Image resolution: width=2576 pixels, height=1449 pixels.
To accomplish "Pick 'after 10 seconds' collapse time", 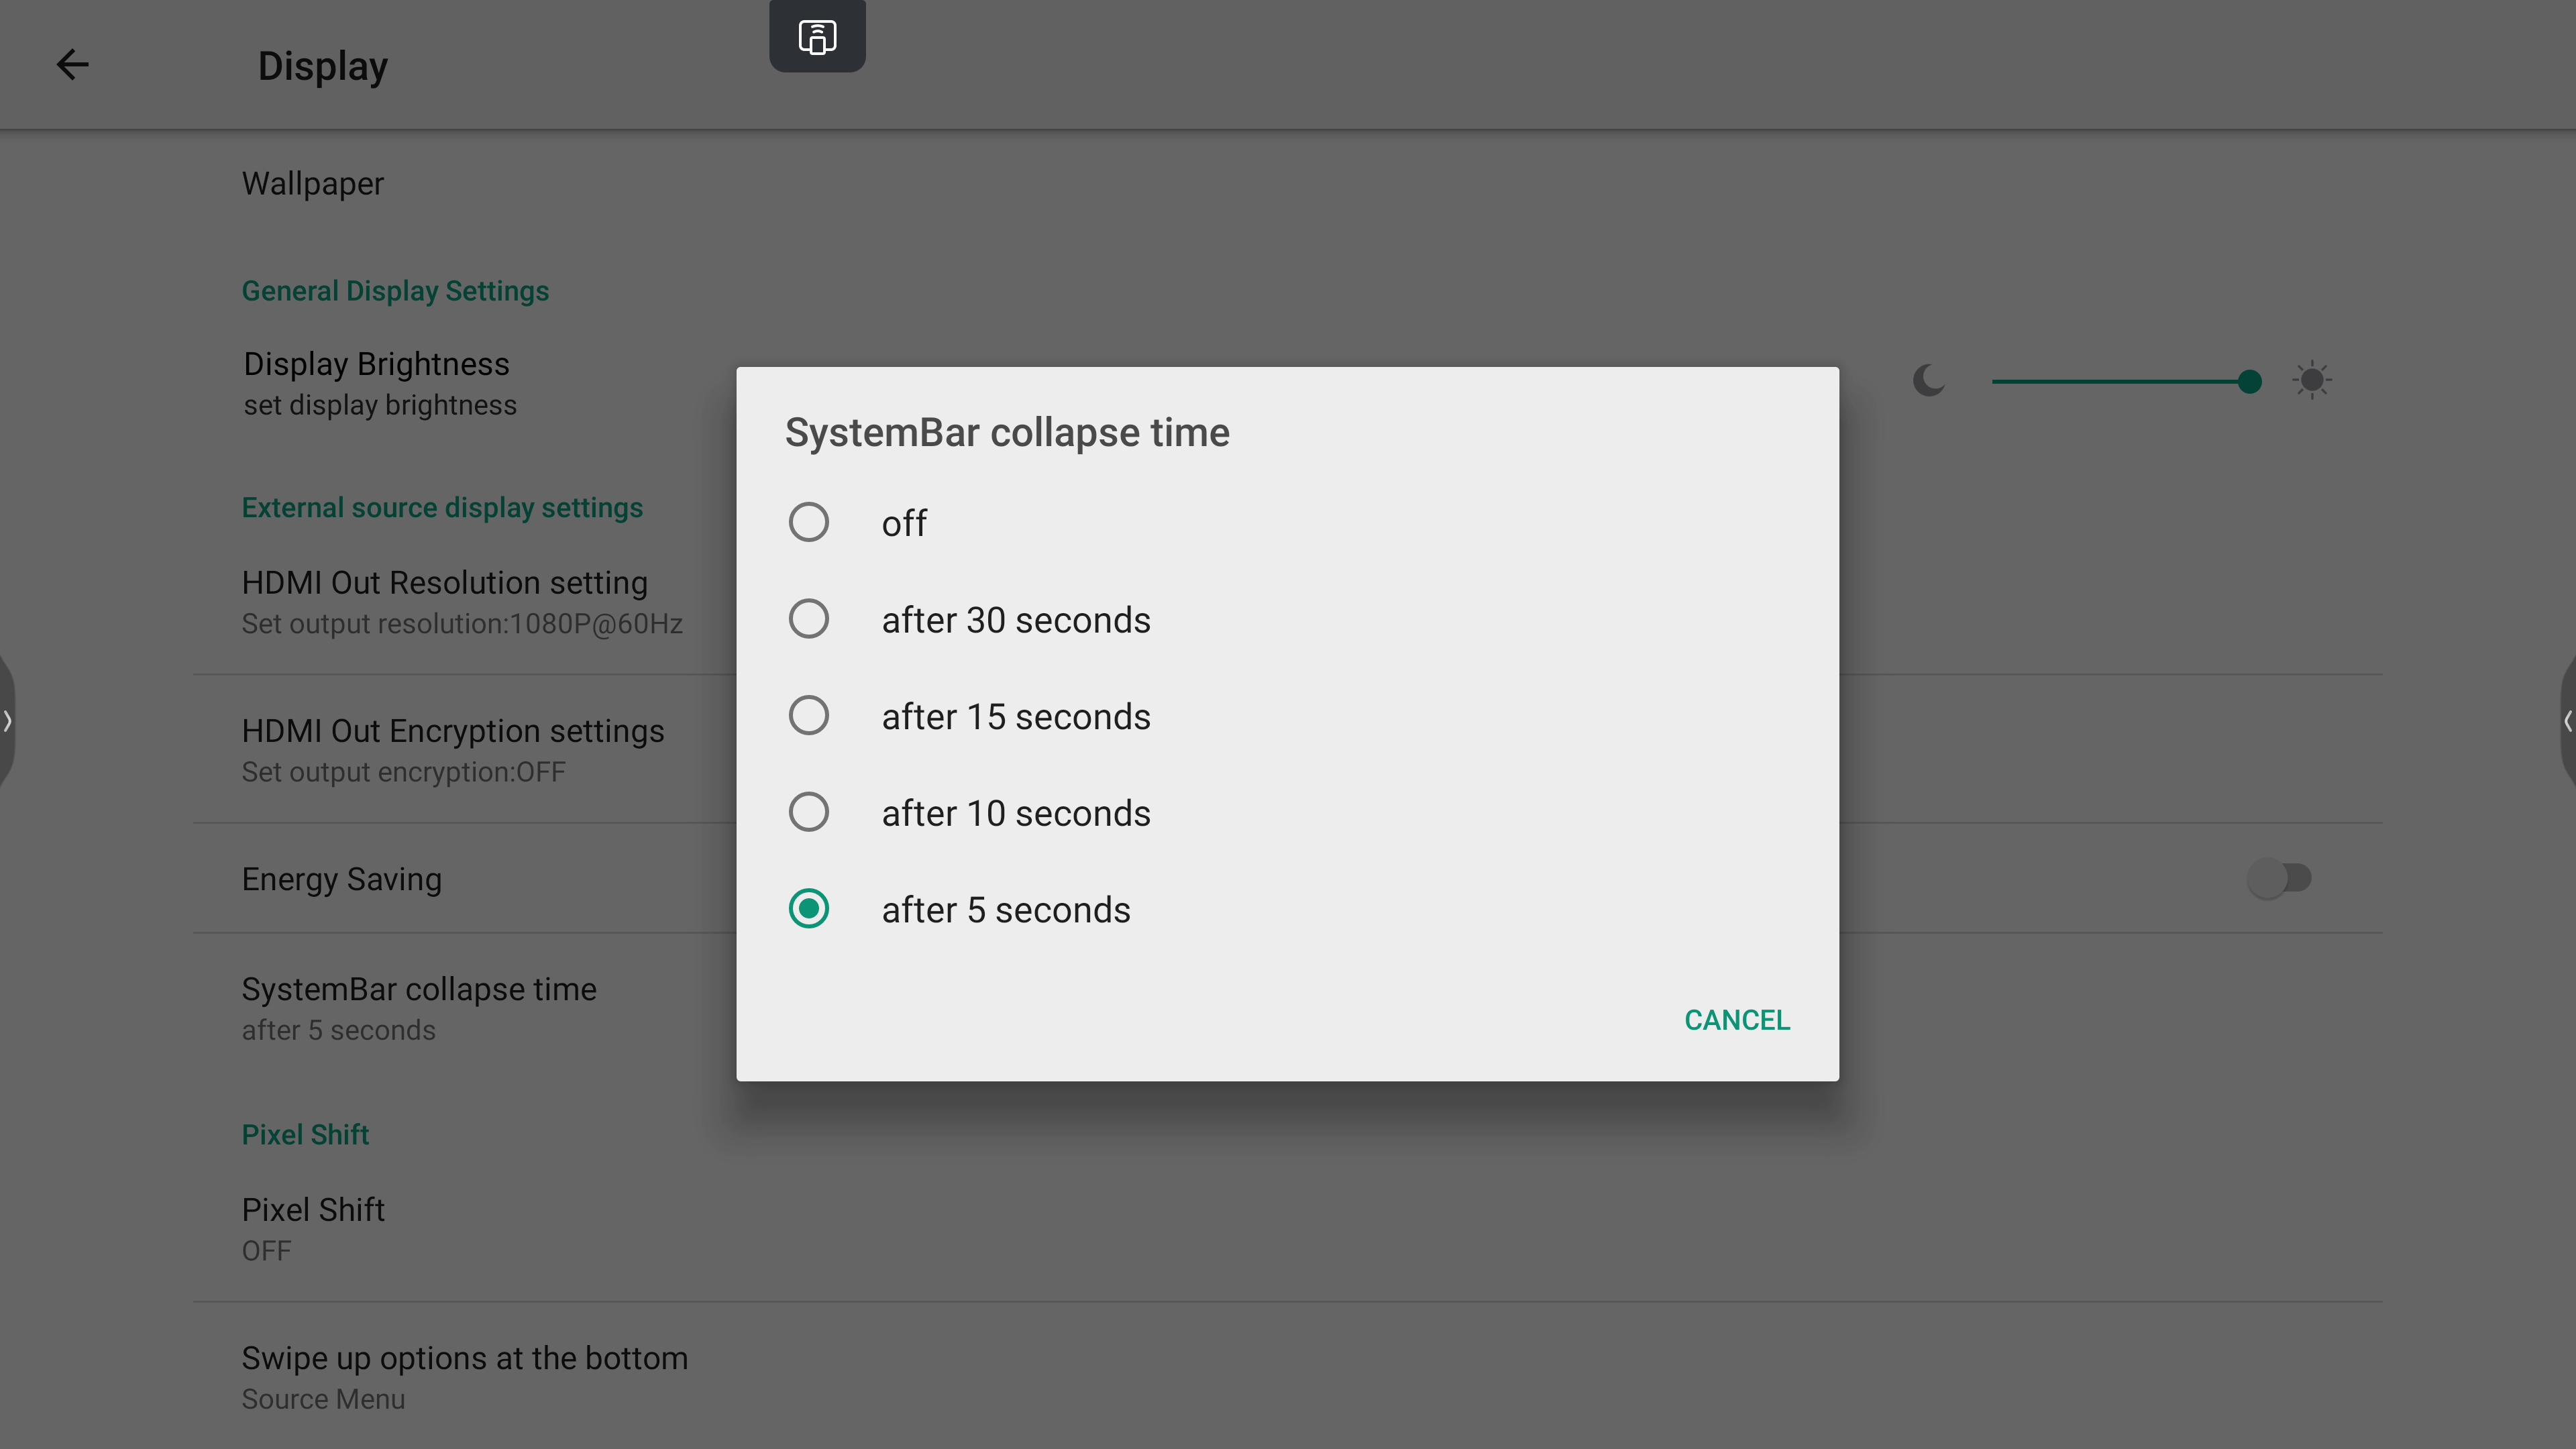I will 1287,813.
